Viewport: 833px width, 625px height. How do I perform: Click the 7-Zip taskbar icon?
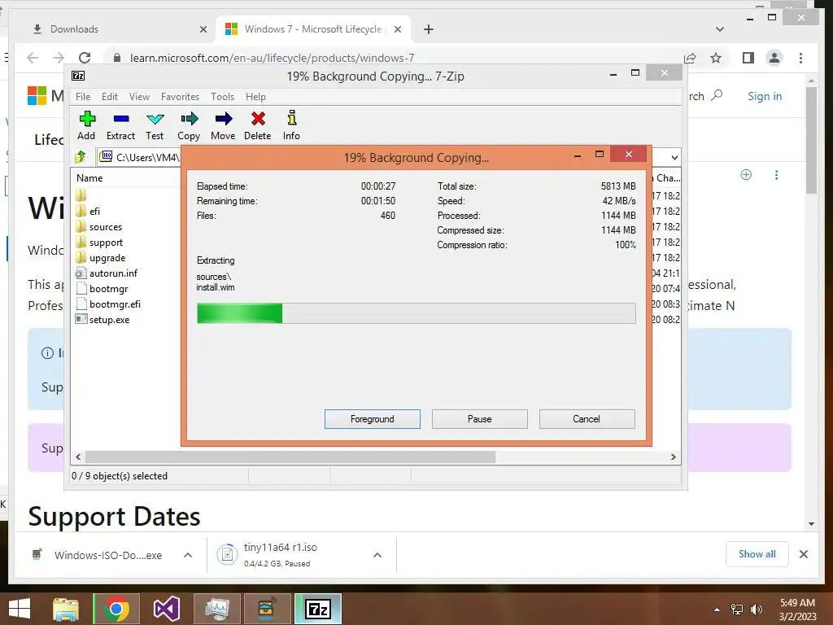pos(318,609)
